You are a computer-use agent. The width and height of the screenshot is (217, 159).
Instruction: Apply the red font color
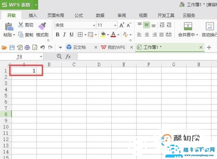[113, 35]
